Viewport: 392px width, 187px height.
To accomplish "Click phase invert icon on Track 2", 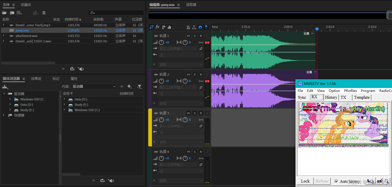I will (201, 87).
